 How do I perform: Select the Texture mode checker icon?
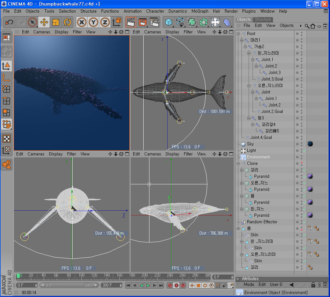tap(6, 139)
